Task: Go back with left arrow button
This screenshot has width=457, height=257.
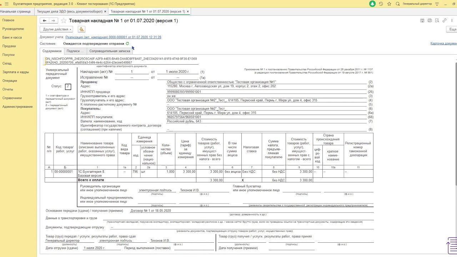Action: coord(45,21)
